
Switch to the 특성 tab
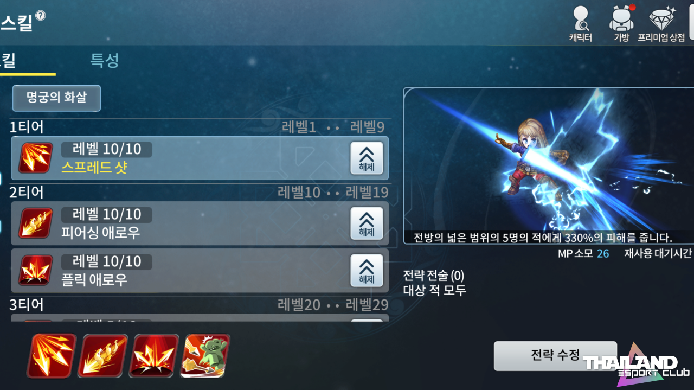(x=105, y=60)
